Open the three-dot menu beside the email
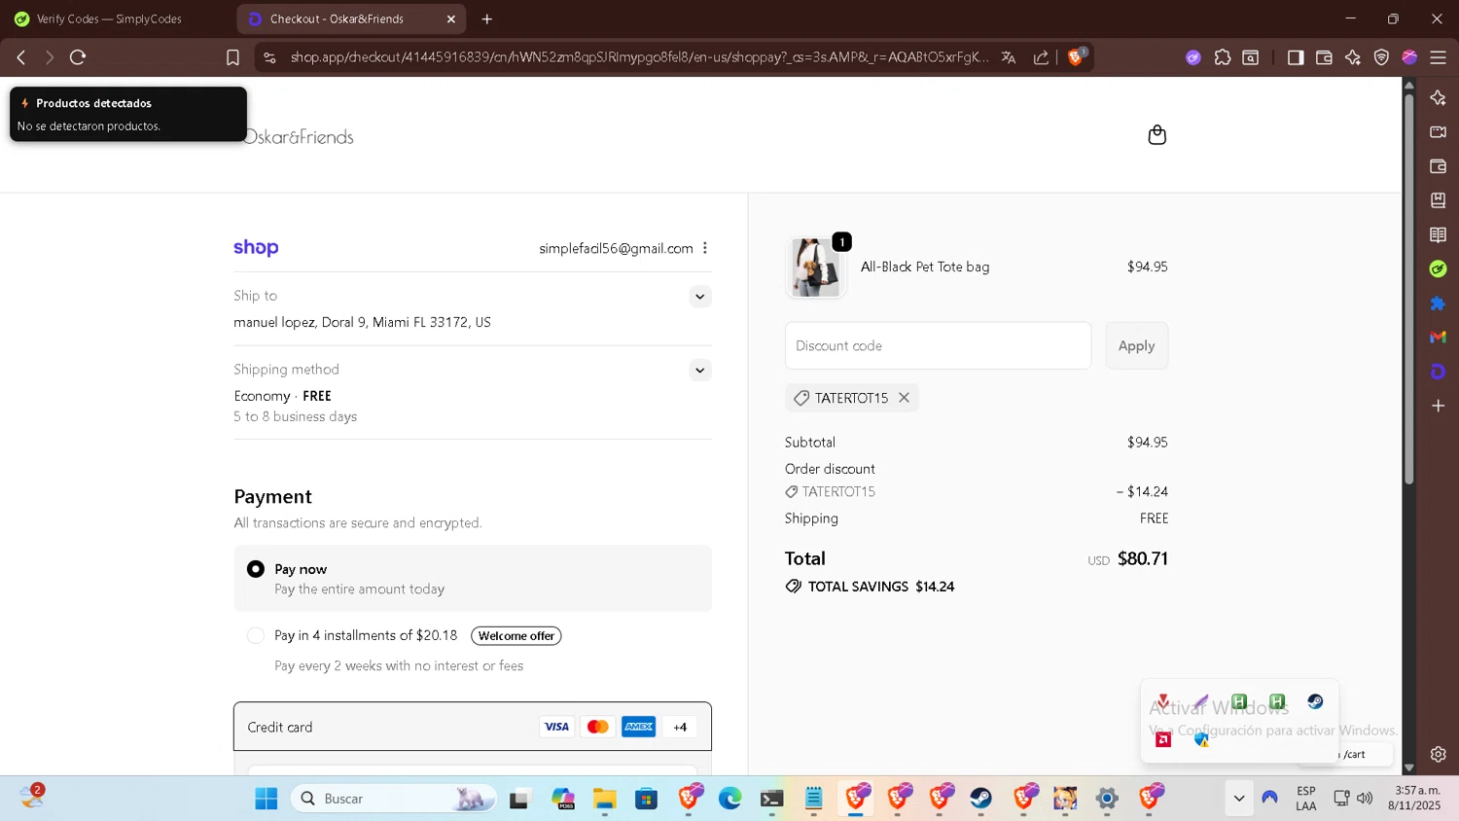The image size is (1459, 821). 705,248
